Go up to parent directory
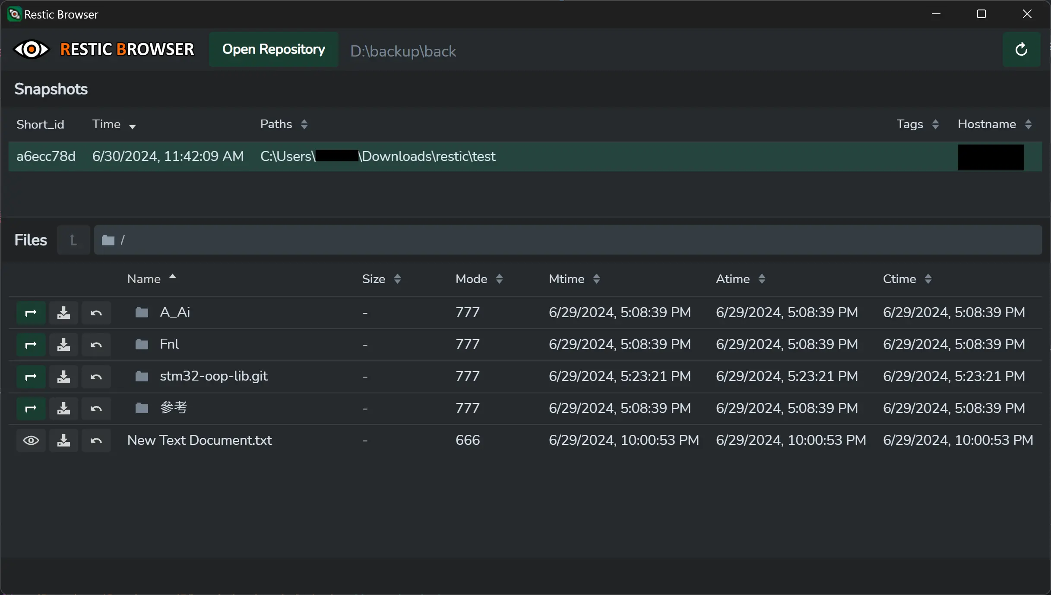 pos(73,240)
